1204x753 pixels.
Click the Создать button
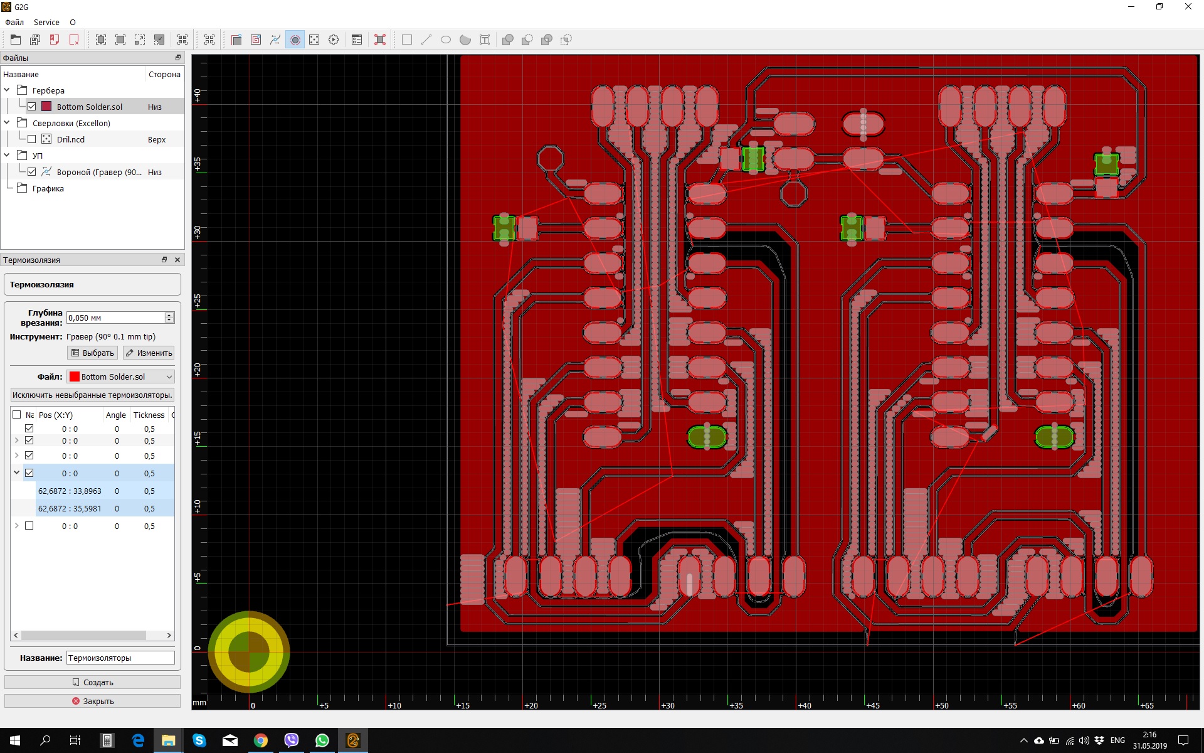pyautogui.click(x=92, y=682)
